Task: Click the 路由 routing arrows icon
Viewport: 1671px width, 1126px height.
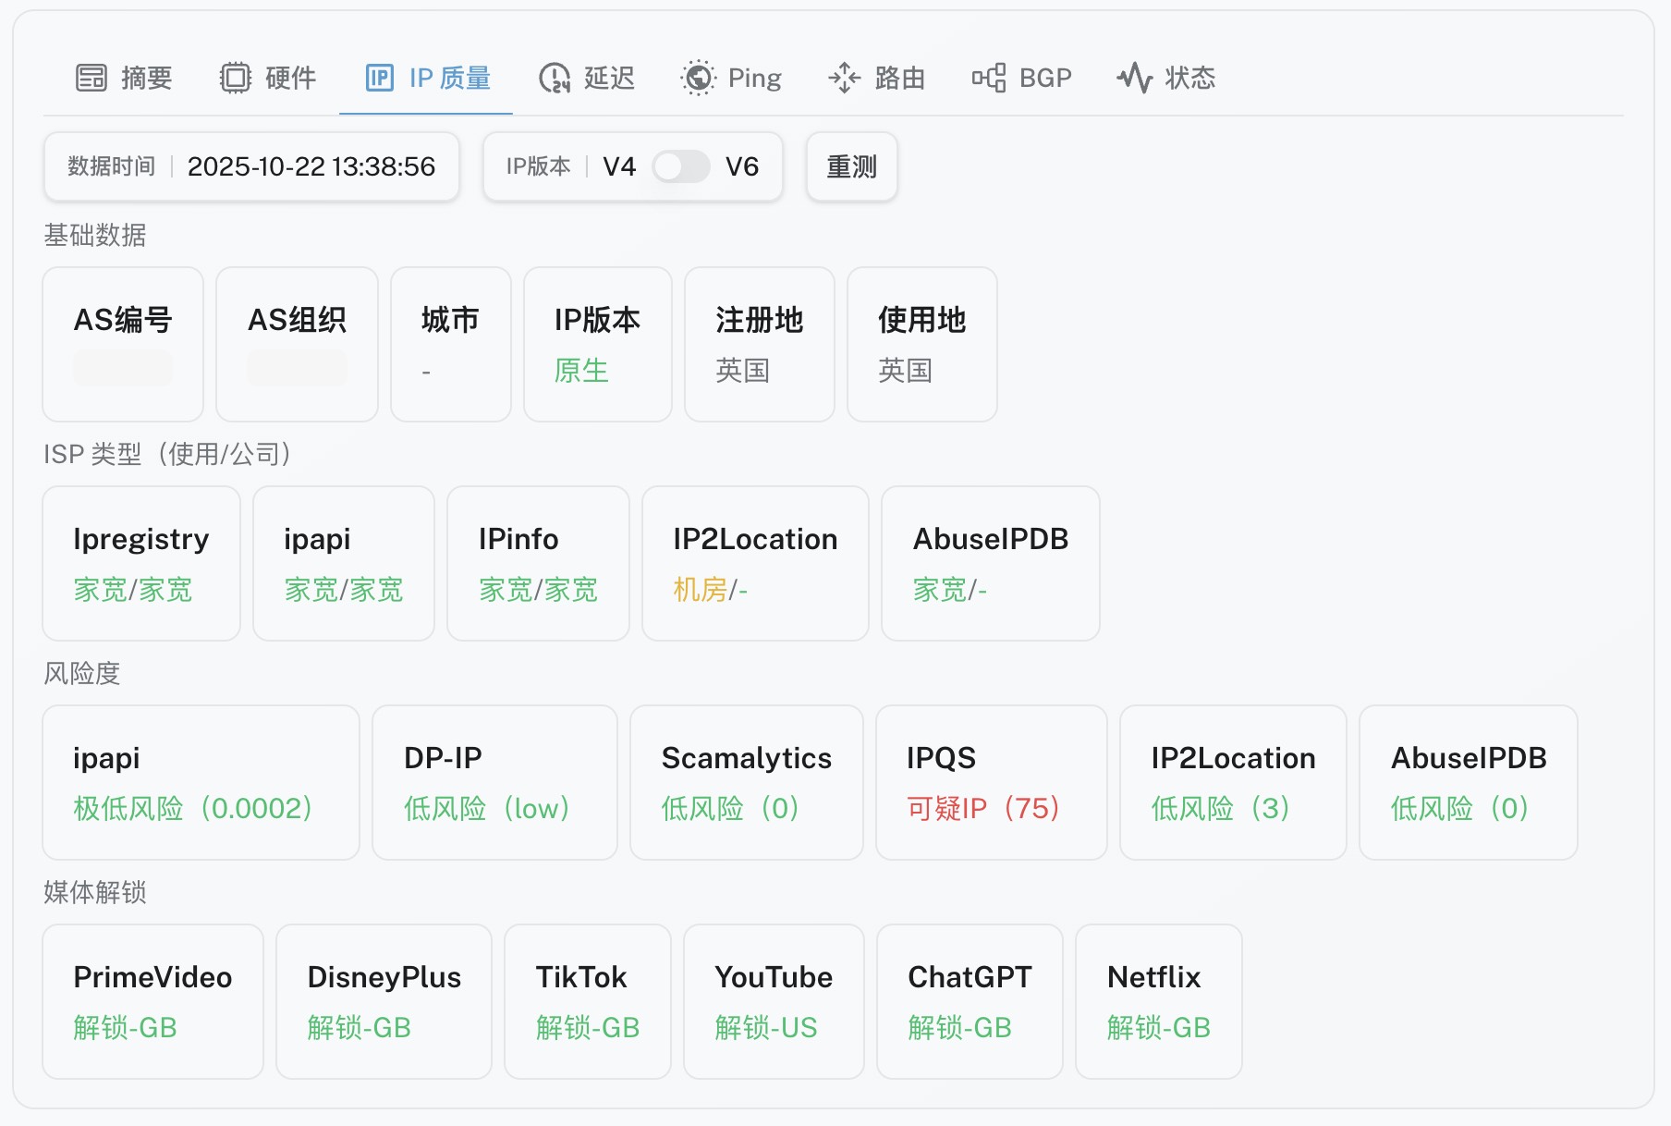Action: coord(844,78)
